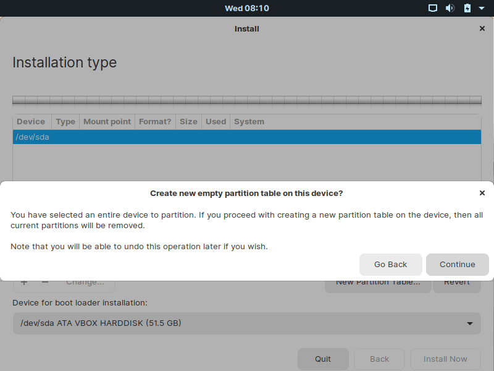Sort by the Device column header
This screenshot has height=371, width=494.
[31, 122]
